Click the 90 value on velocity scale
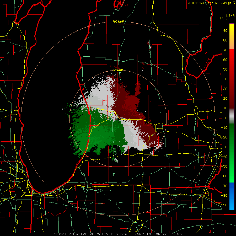236x236 pixels. tap(225, 31)
